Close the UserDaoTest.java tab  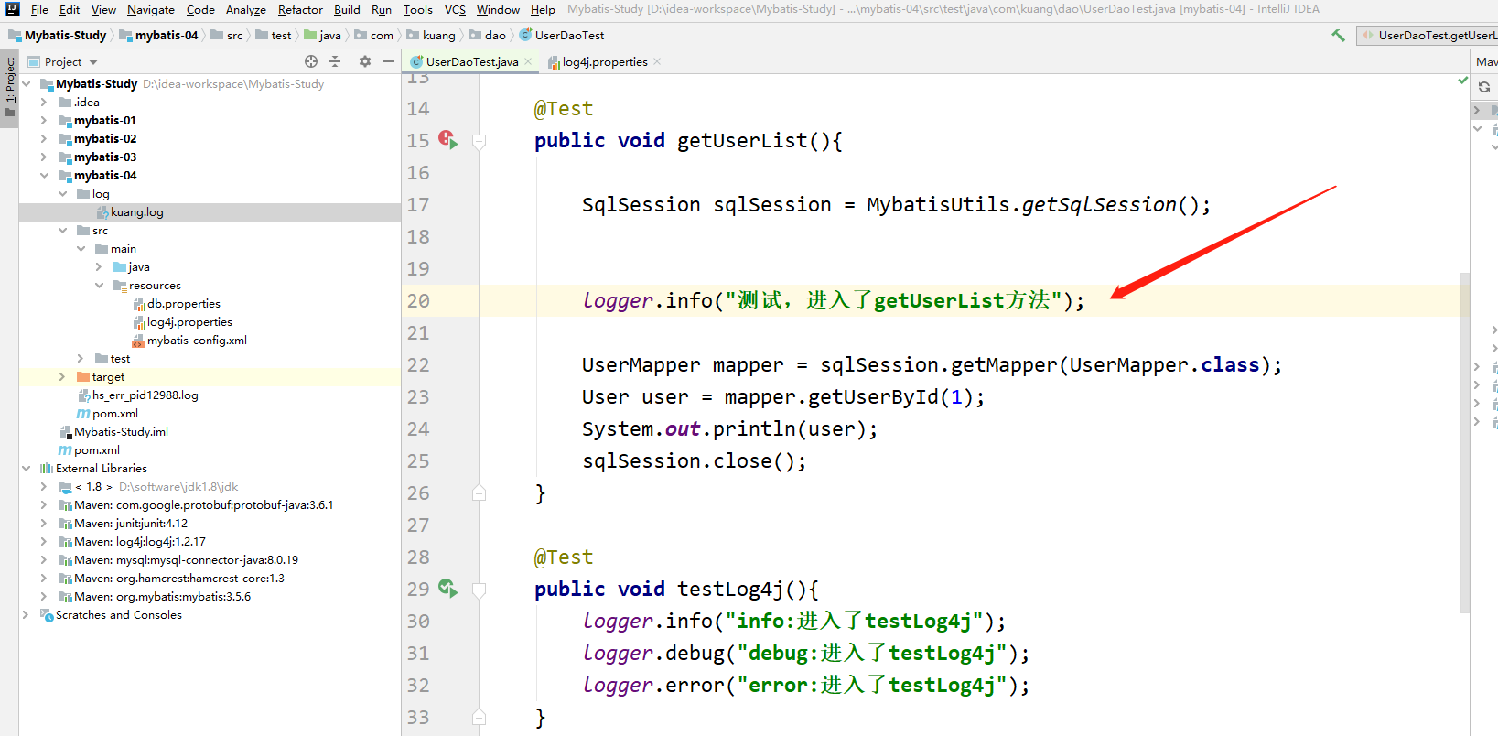528,61
